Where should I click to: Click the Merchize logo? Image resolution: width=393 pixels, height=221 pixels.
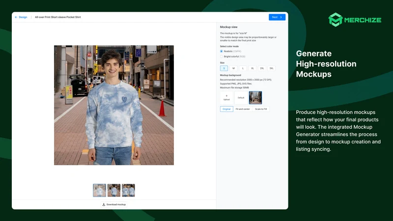pyautogui.click(x=355, y=20)
